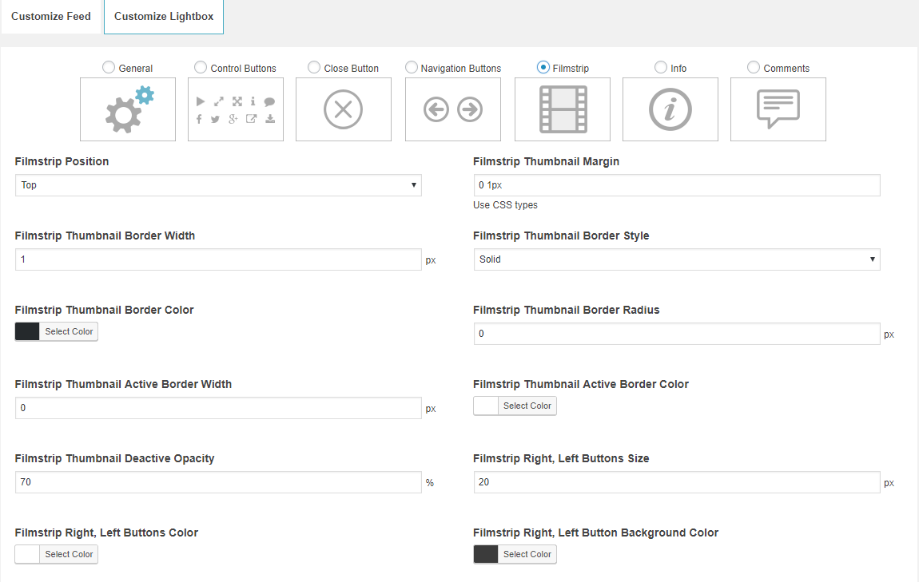Select the Control Buttons radio button

201,68
